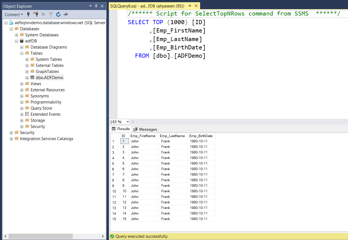
Task: Pin the Object Explorer panel with auto-hide
Action: pos(96,6)
